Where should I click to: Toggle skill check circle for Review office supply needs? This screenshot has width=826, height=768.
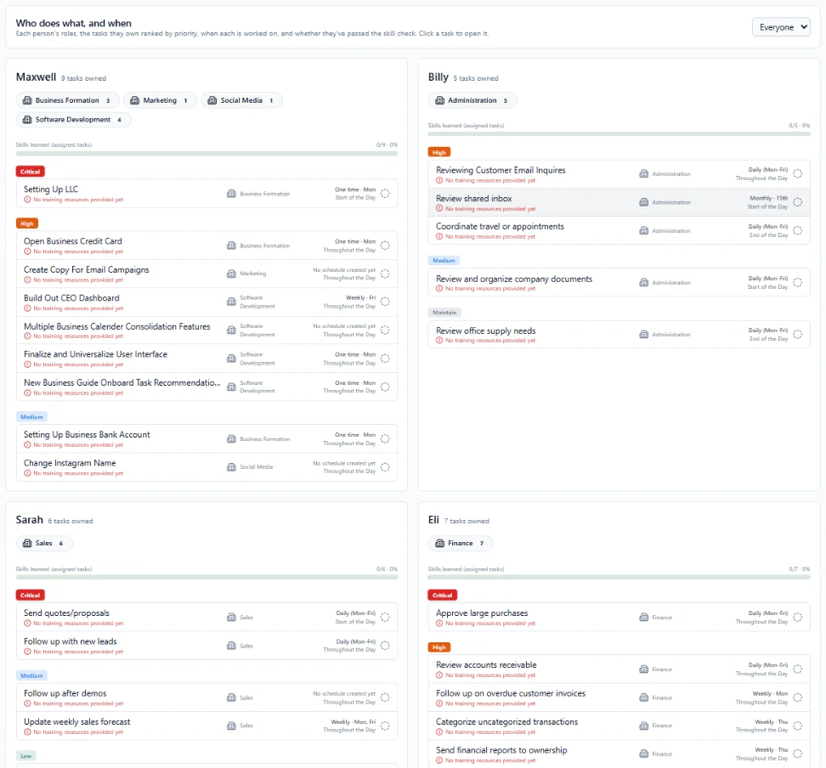798,335
